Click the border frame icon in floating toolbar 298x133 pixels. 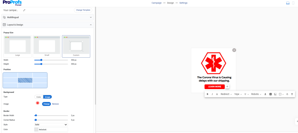tap(280, 94)
